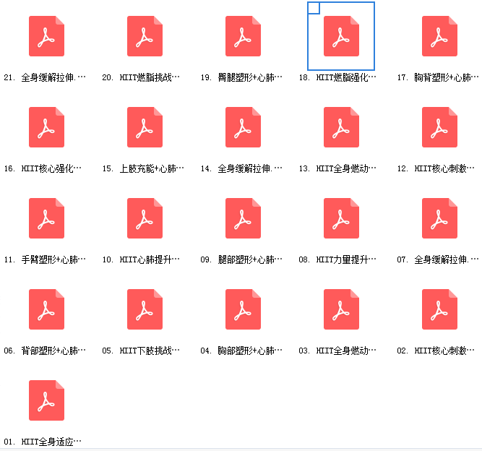Click the file name 20. HIIT燃脂挑战
Viewport: 482px width, 451px height.
click(x=141, y=77)
